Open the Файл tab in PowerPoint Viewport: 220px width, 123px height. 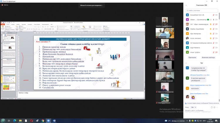click(x=3, y=24)
